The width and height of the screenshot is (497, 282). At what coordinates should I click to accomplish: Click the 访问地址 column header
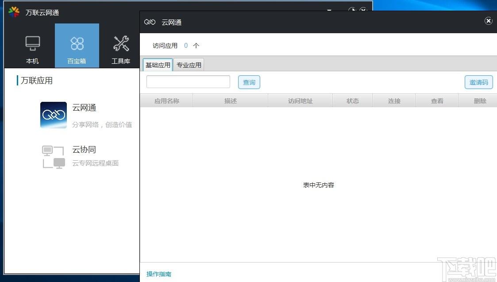[301, 101]
